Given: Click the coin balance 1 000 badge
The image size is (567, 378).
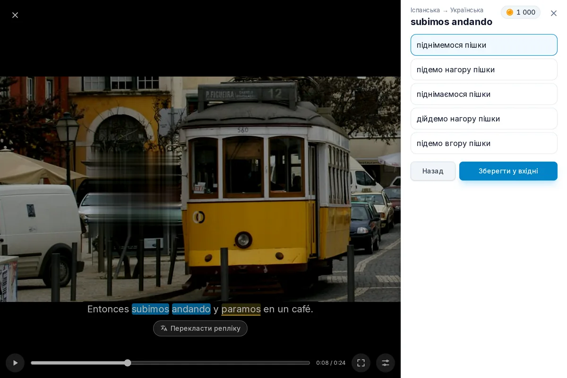Looking at the screenshot, I should 521,12.
